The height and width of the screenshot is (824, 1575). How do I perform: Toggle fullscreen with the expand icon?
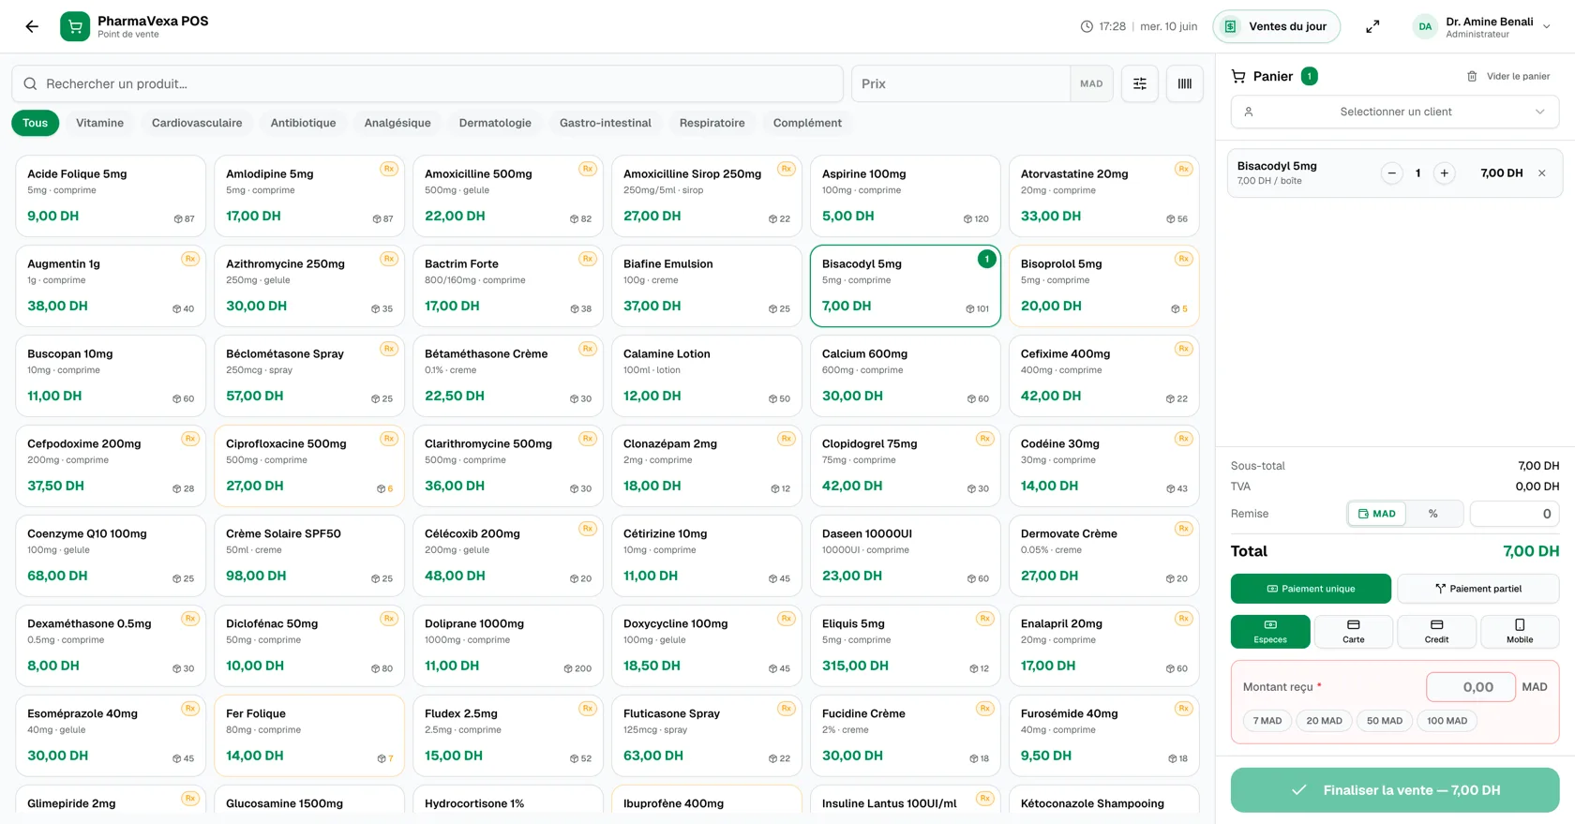pyautogui.click(x=1372, y=27)
